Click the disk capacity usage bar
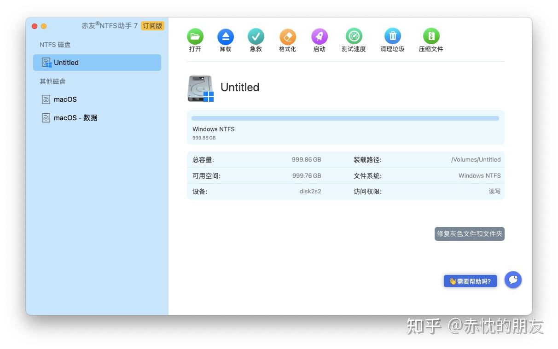Viewport: 558px width, 349px height. tap(344, 118)
